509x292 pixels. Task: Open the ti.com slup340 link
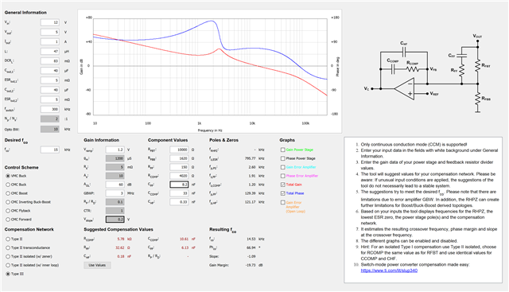click(389, 271)
